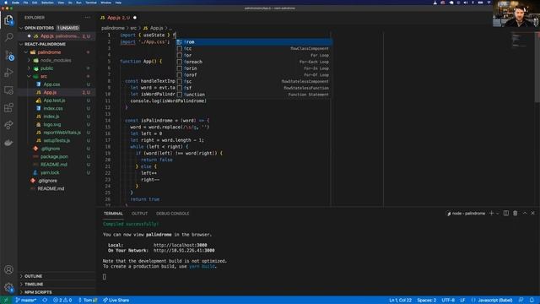
Task: Open the Search view in activity bar
Action: click(x=8, y=37)
